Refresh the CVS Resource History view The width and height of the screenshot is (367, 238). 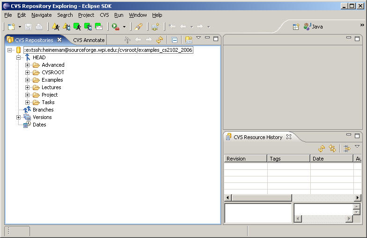tap(322, 148)
